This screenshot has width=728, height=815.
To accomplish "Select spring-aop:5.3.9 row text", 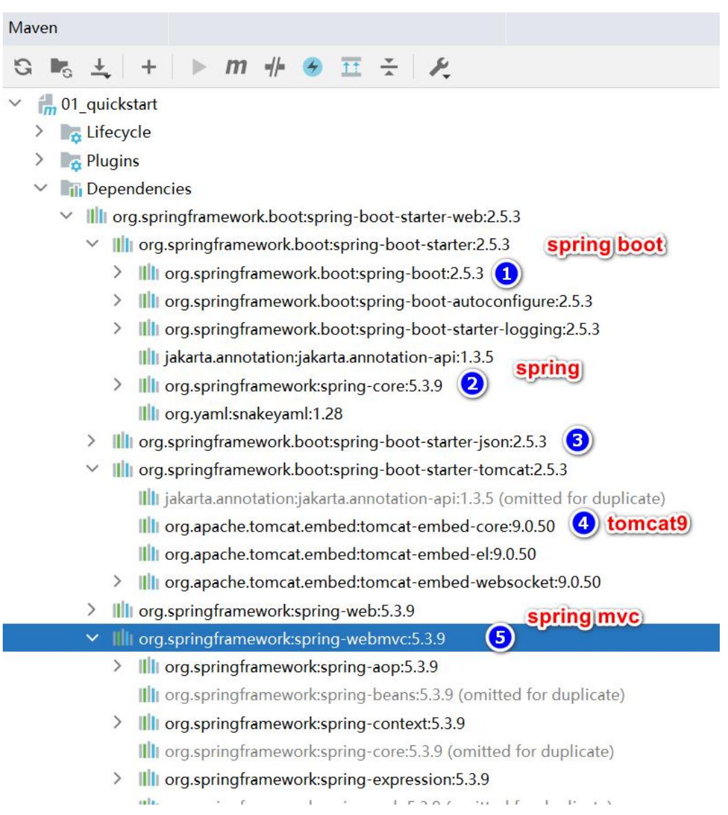I will pos(301,667).
